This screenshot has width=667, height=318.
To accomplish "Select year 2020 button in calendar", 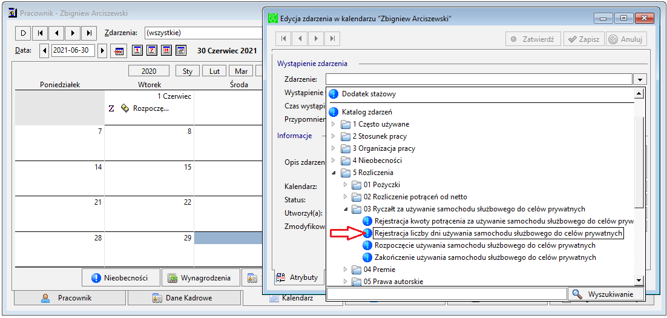I will tap(149, 71).
